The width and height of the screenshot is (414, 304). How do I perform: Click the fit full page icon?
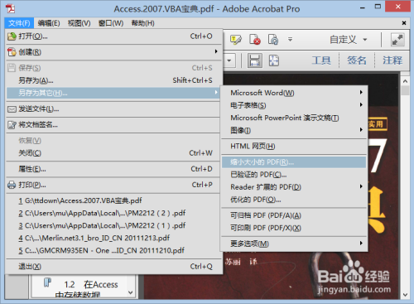pos(274,60)
